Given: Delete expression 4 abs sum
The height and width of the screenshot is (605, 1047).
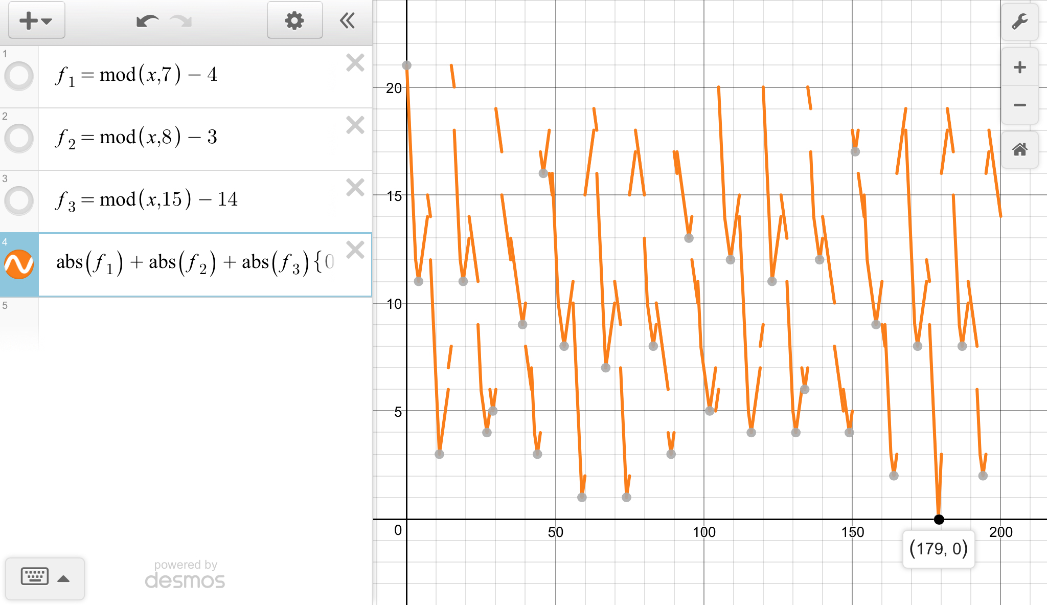Looking at the screenshot, I should (x=355, y=250).
